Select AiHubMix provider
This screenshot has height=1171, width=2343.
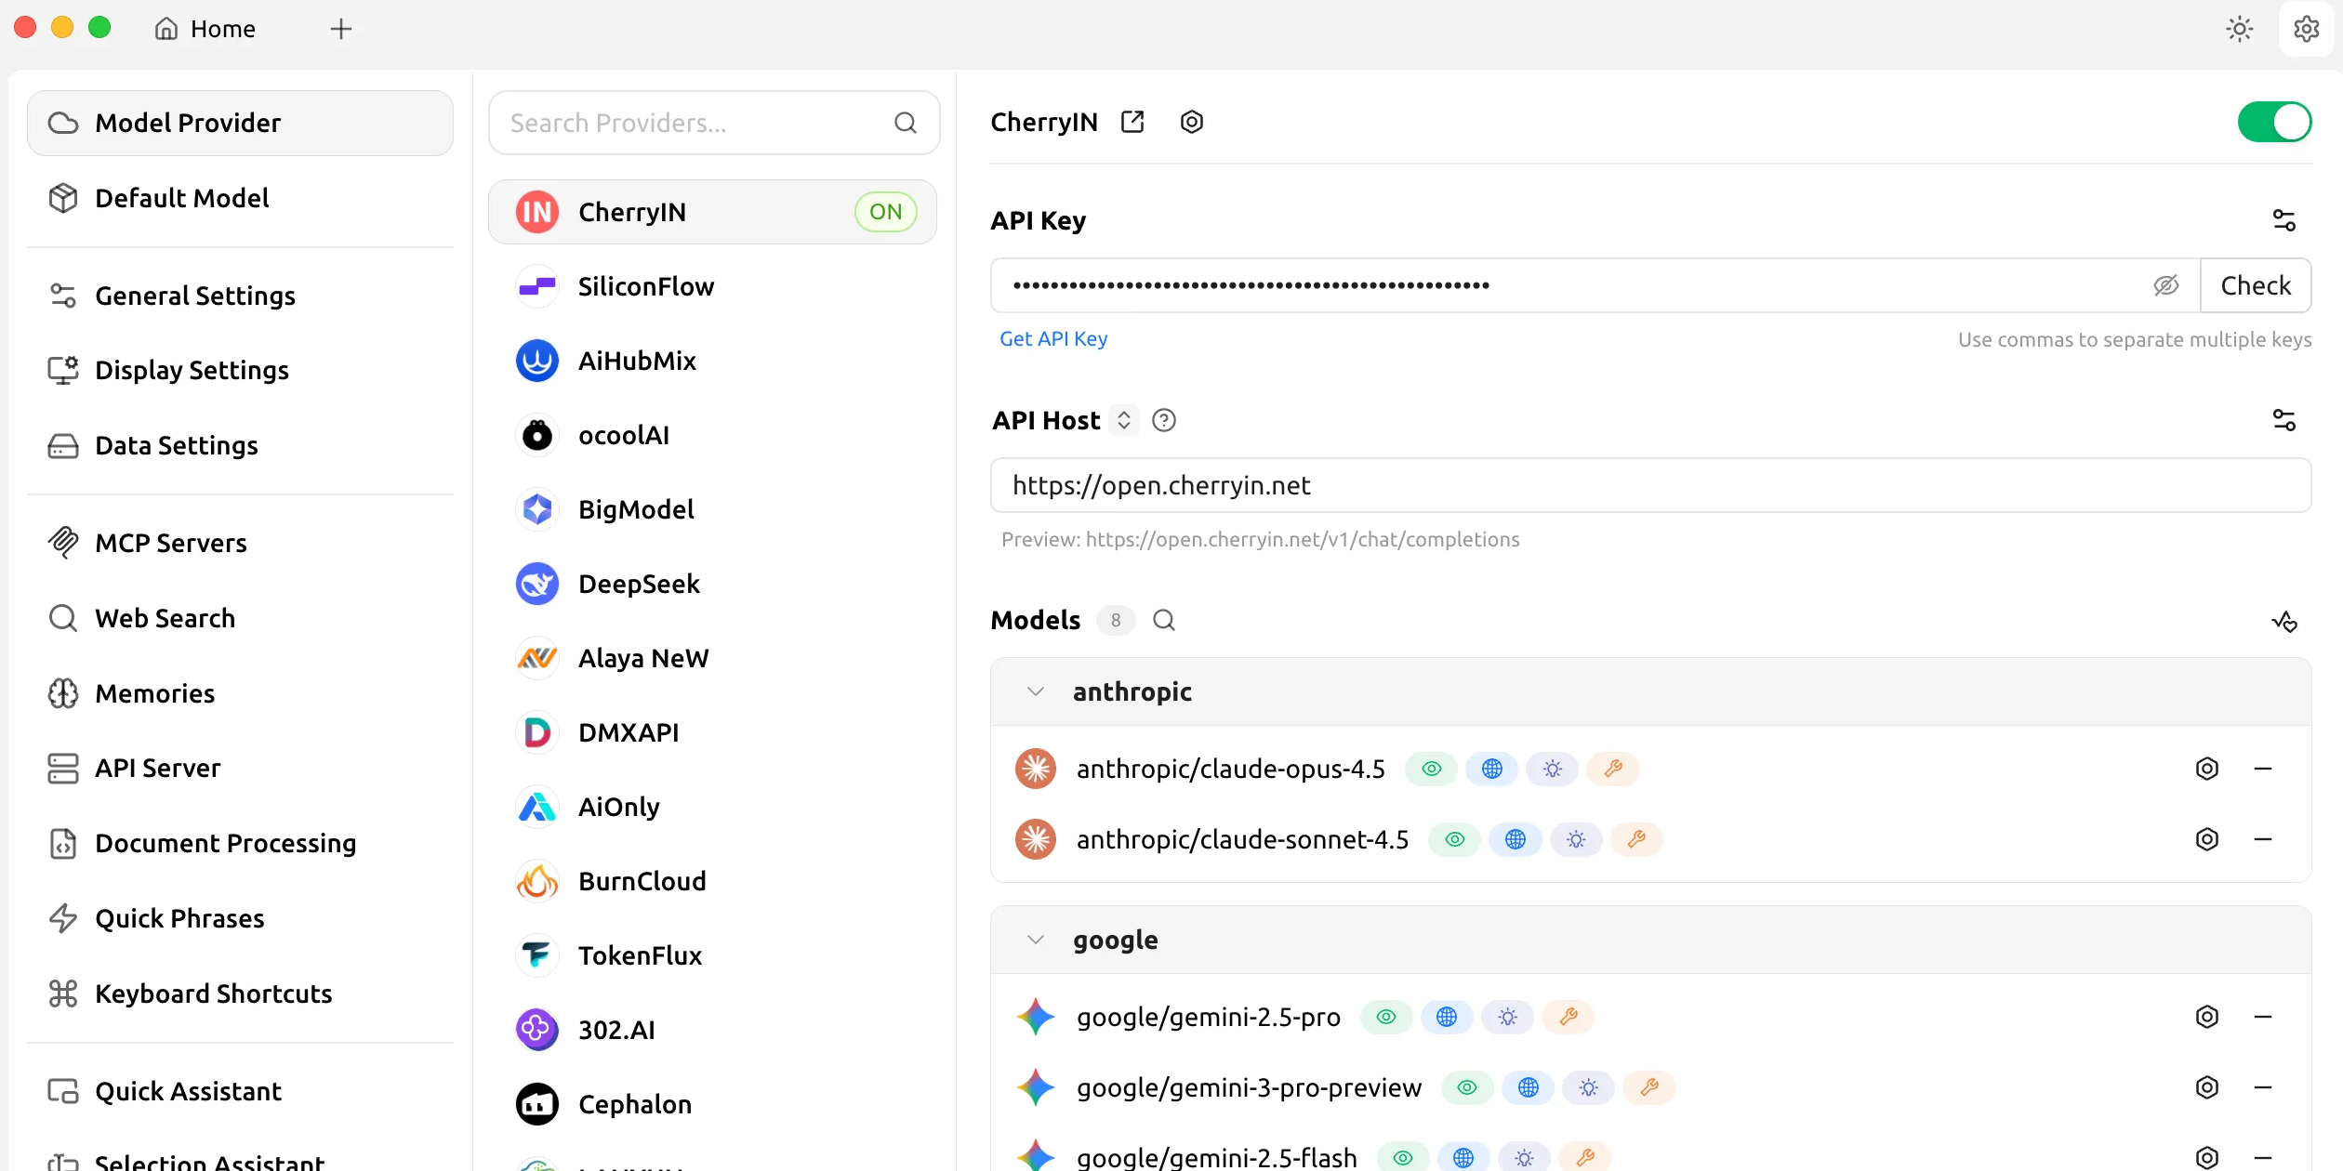point(712,361)
